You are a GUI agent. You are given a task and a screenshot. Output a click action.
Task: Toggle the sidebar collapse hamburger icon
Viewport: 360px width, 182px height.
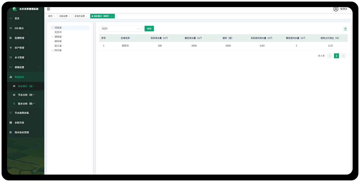[48, 9]
